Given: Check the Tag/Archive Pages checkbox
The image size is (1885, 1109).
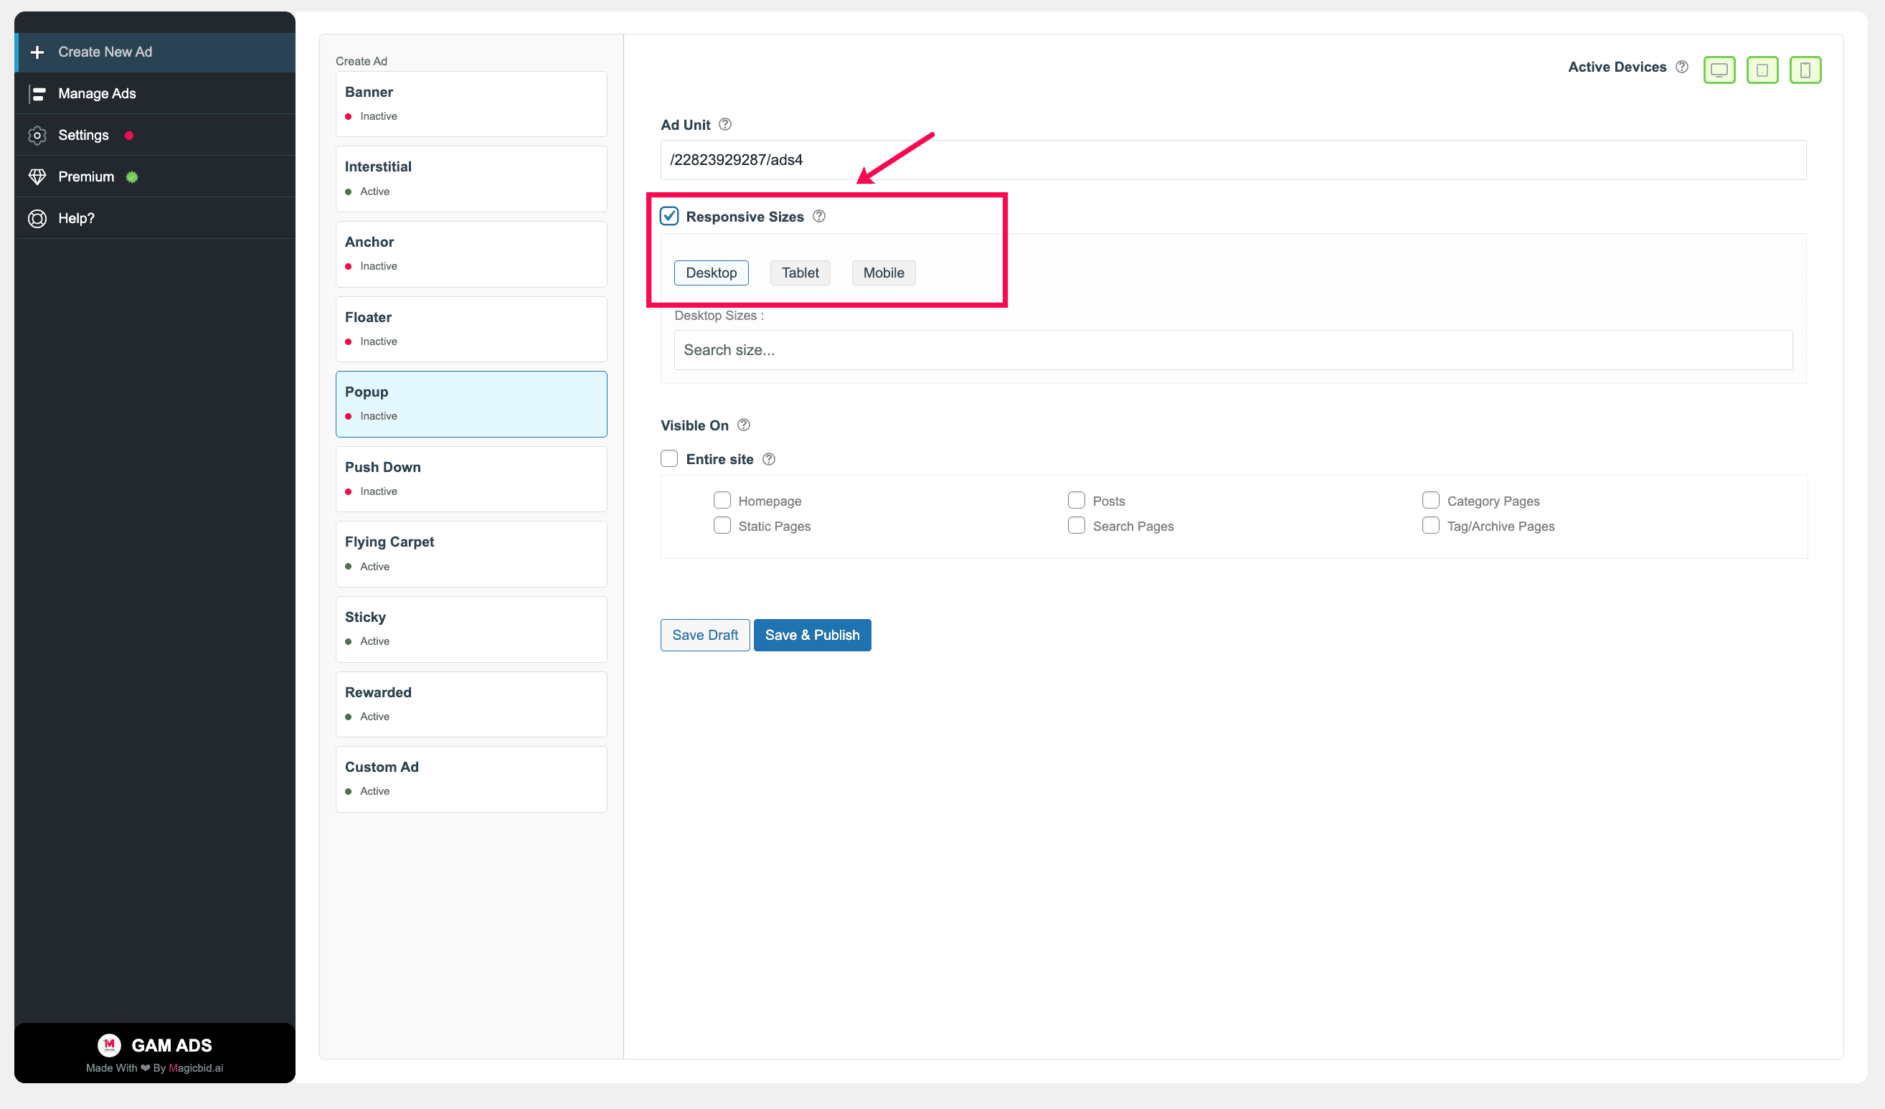Looking at the screenshot, I should point(1431,525).
